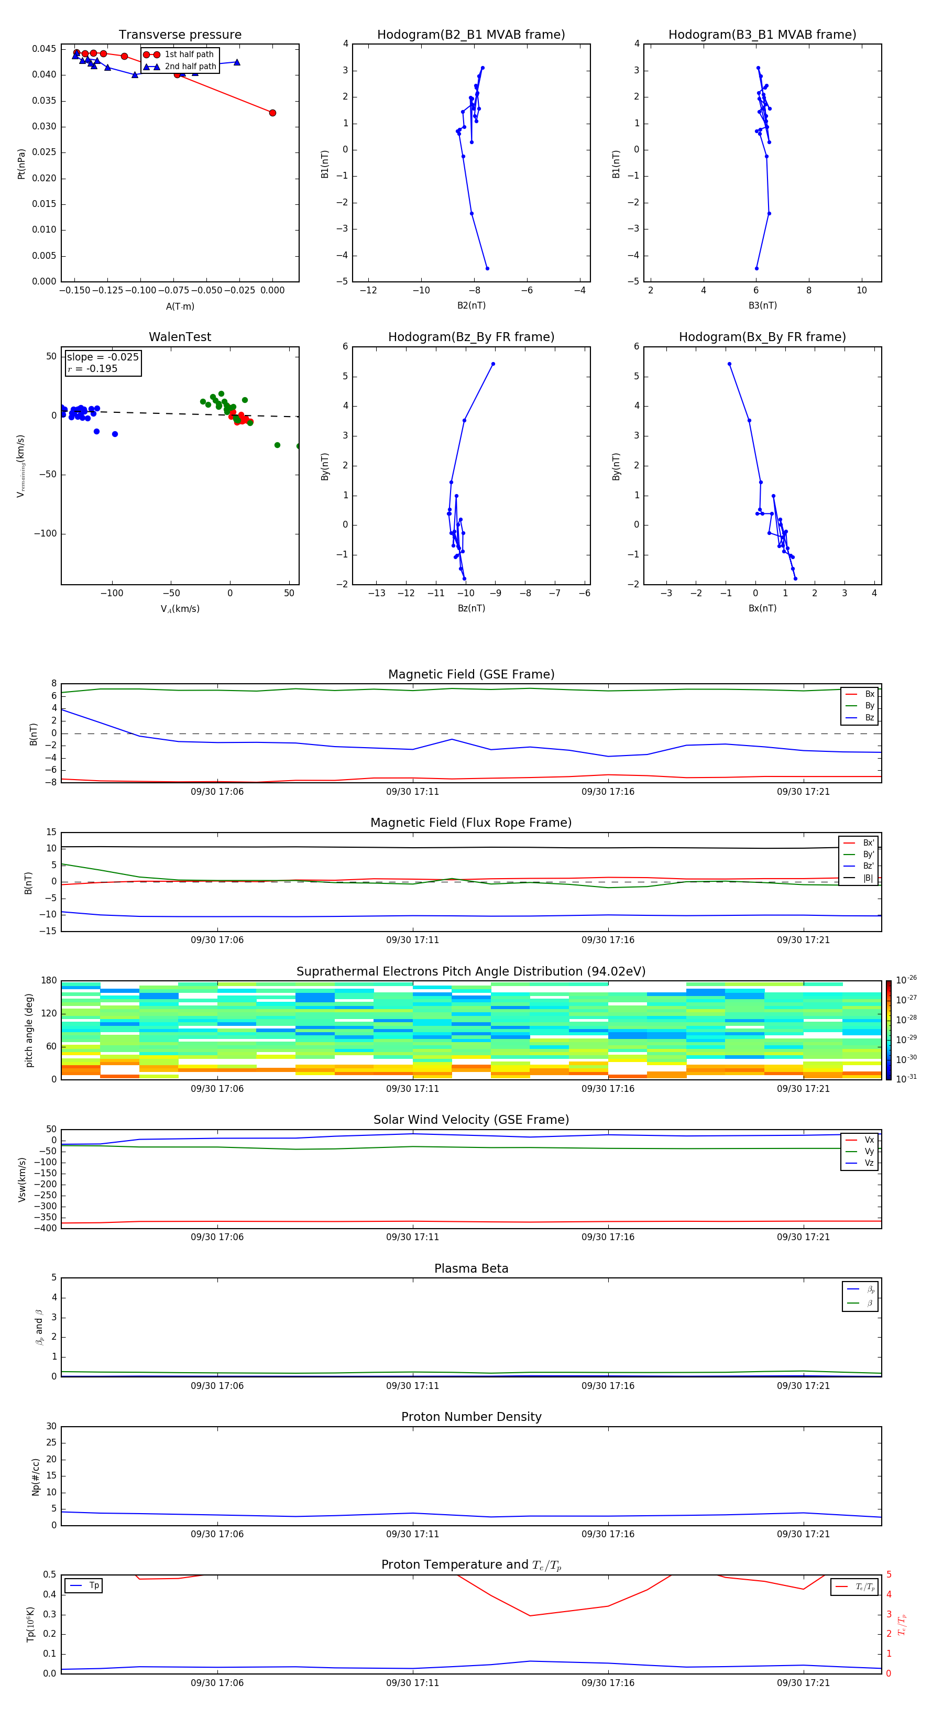Click the 'B2(nT)' x-axis label
The image size is (943, 1729).
[x=471, y=305]
